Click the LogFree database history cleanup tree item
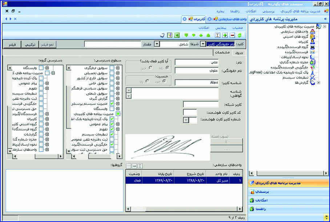Viewport: 330px width, 222px height. (x=279, y=72)
